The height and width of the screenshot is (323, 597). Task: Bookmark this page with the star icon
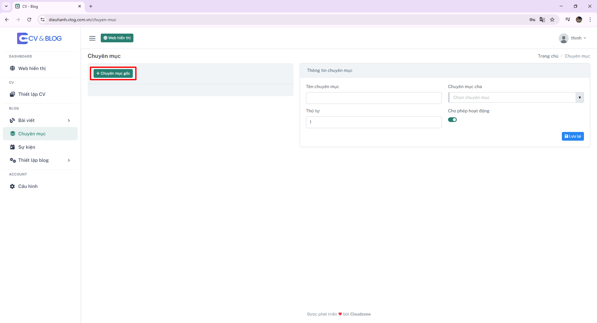[552, 20]
